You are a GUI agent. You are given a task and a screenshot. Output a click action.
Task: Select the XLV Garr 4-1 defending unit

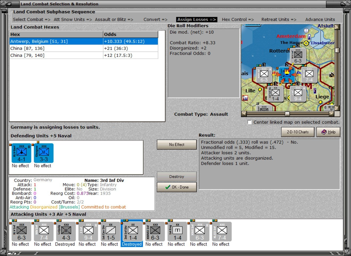(x=22, y=153)
